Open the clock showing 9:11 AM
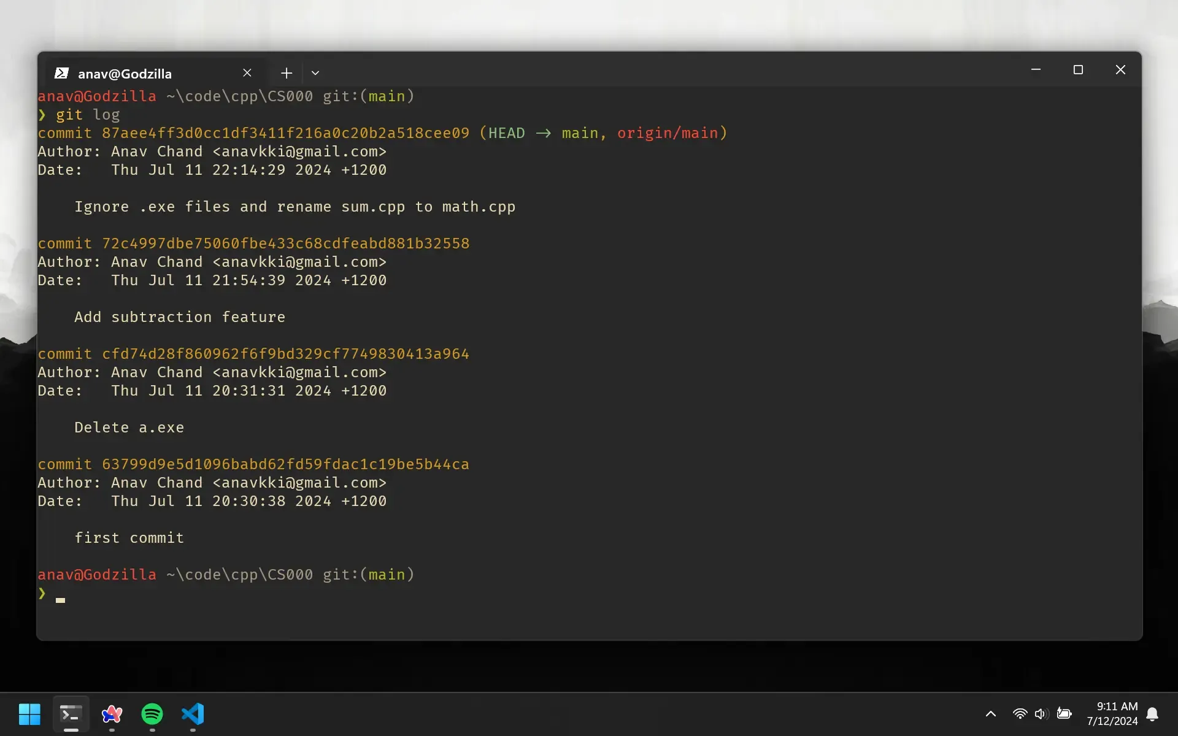Viewport: 1178px width, 736px height. pos(1112,714)
